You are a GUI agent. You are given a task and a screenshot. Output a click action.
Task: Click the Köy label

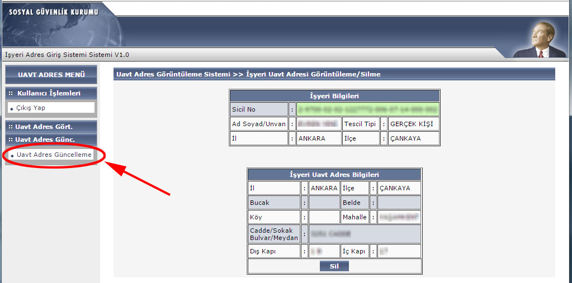(x=274, y=217)
